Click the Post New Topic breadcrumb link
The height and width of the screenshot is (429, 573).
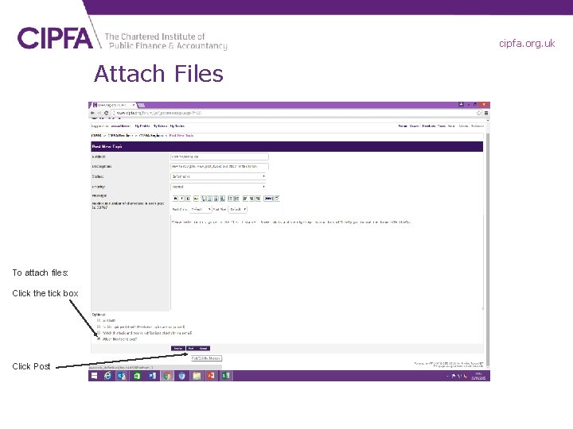point(181,136)
